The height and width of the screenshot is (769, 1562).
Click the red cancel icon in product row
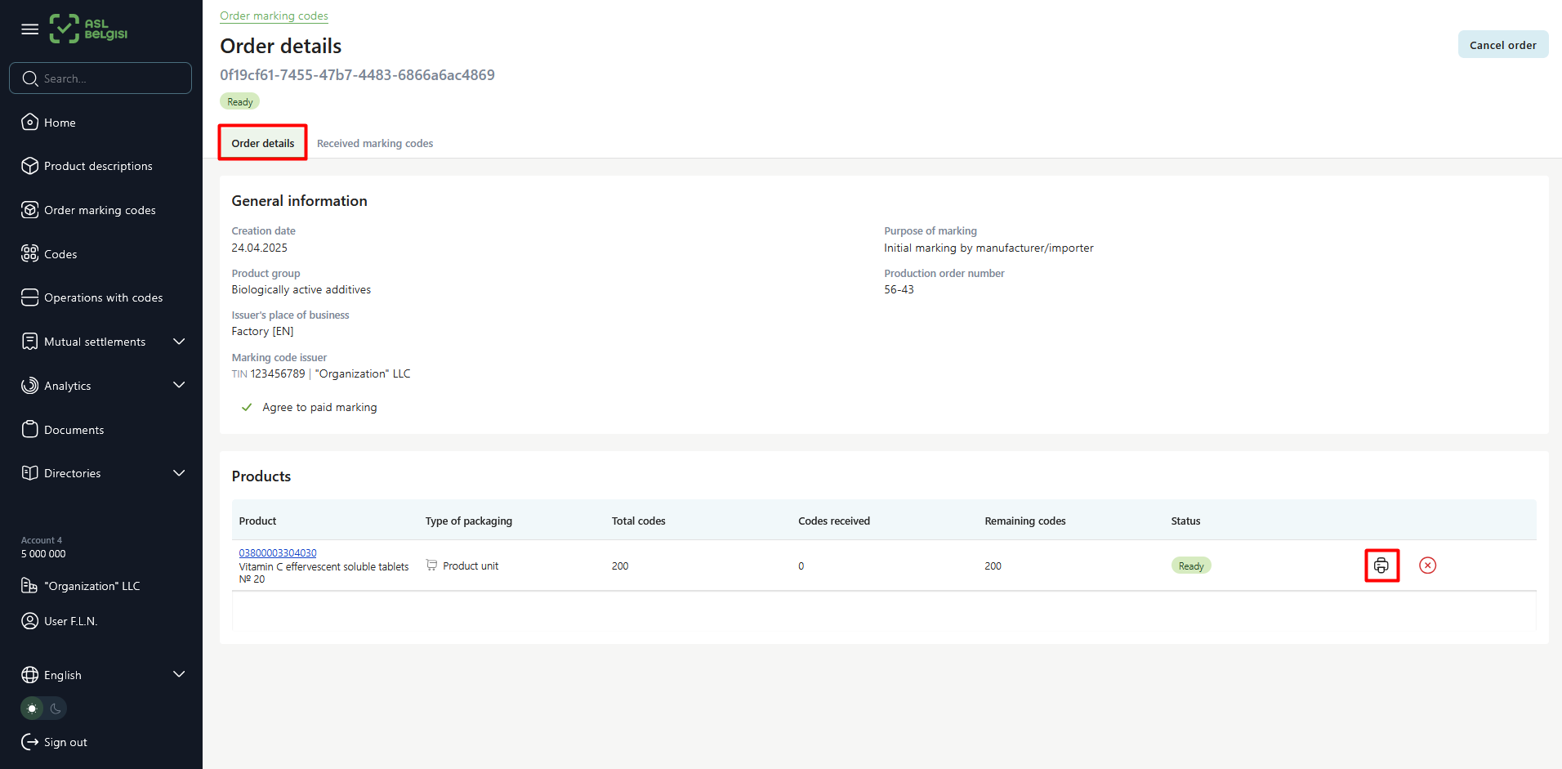pyautogui.click(x=1427, y=566)
